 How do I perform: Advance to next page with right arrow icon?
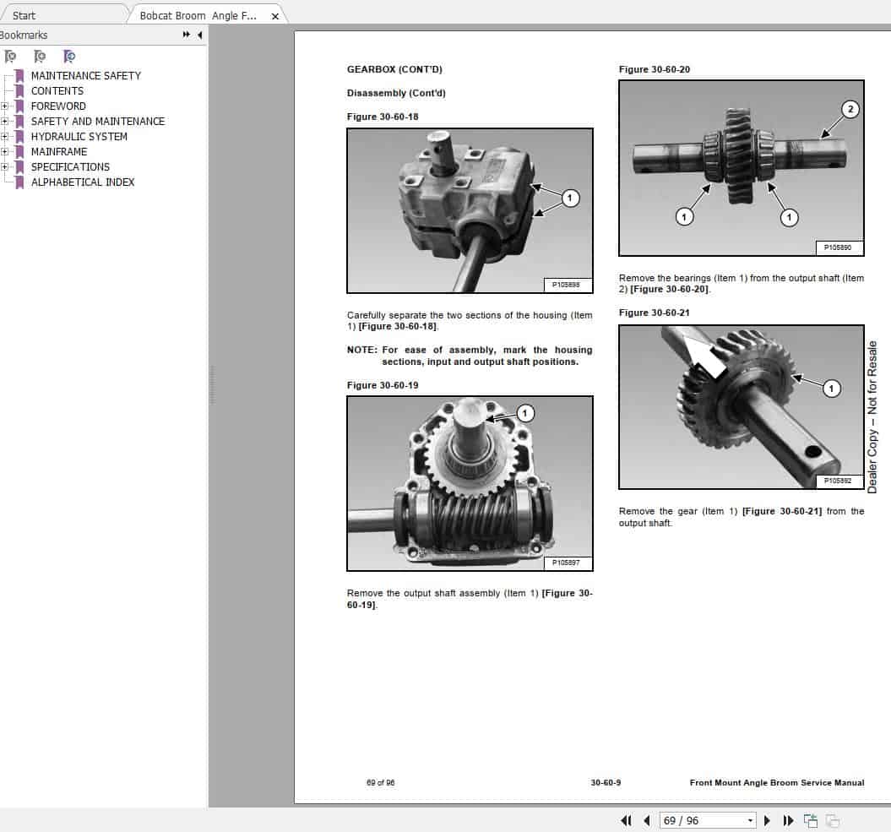coord(767,820)
